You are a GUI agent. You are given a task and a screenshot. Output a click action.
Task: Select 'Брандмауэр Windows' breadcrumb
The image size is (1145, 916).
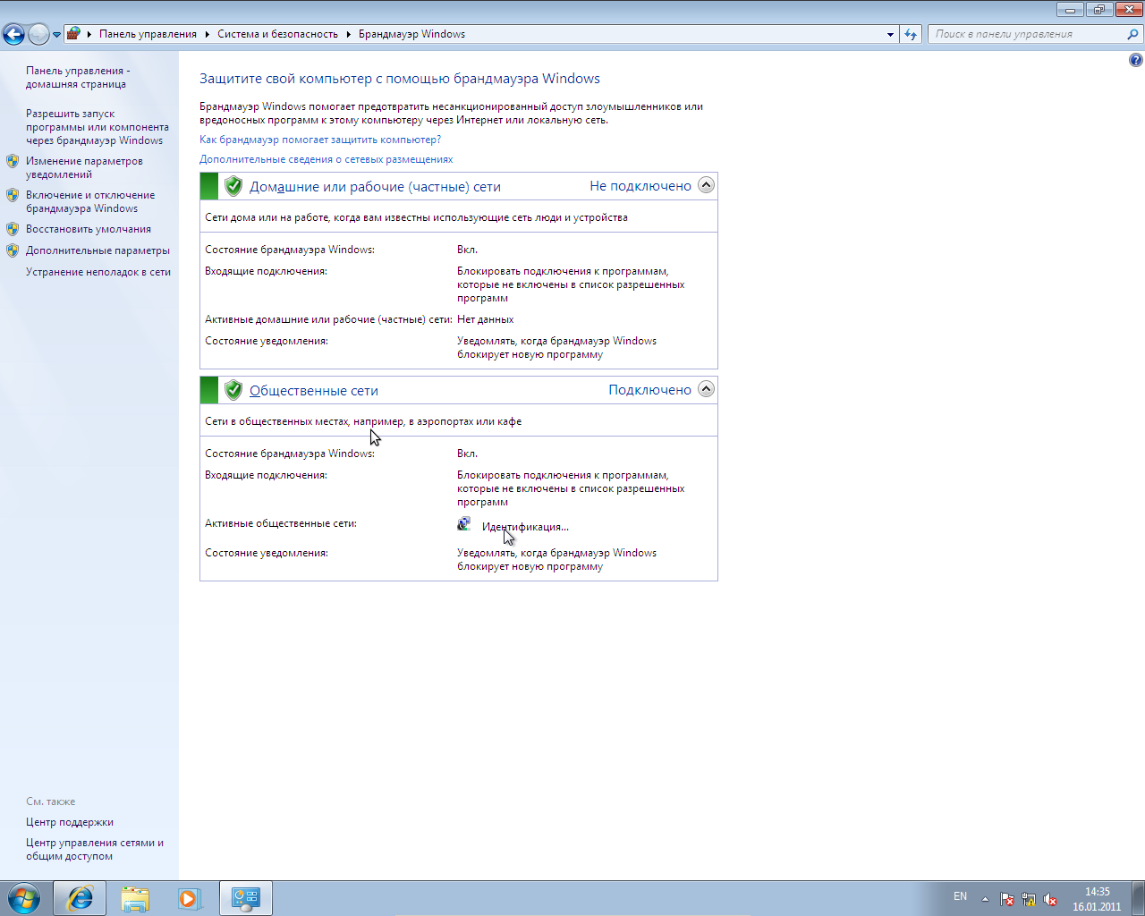[x=411, y=34]
